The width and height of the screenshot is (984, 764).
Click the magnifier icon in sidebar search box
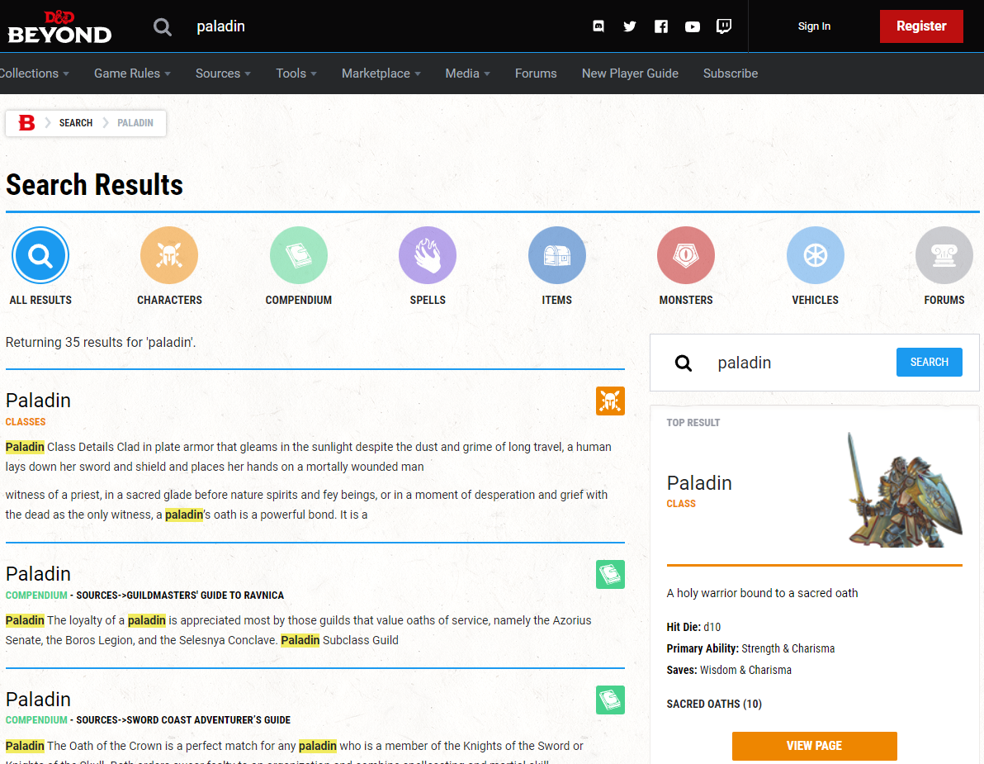click(684, 363)
